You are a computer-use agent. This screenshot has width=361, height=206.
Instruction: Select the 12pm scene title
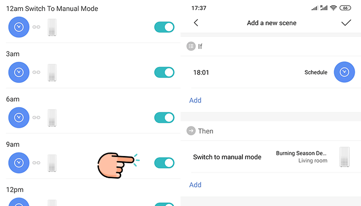(x=15, y=190)
